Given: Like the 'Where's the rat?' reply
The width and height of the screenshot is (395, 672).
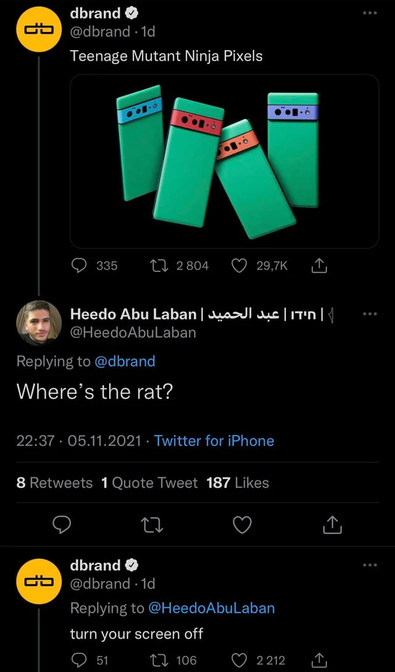Looking at the screenshot, I should pos(242,524).
